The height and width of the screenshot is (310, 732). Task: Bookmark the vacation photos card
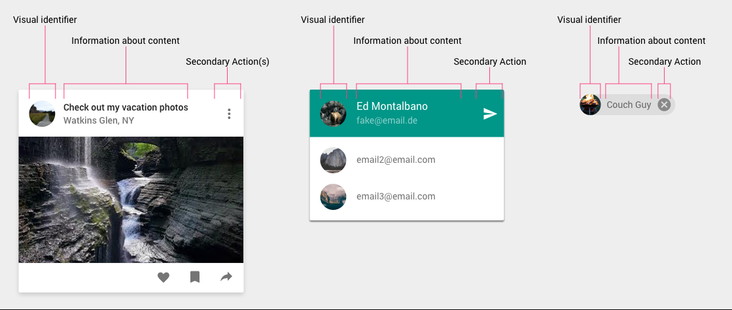(x=195, y=277)
